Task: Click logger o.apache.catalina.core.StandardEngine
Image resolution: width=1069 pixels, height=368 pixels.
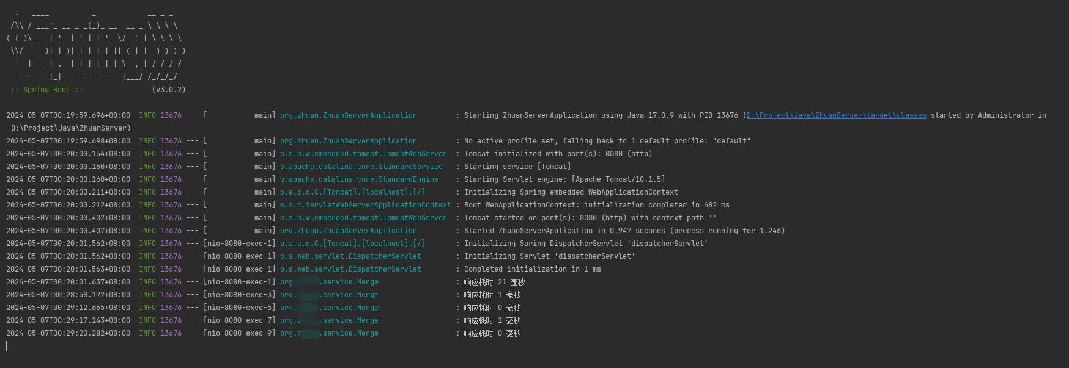Action: click(359, 179)
